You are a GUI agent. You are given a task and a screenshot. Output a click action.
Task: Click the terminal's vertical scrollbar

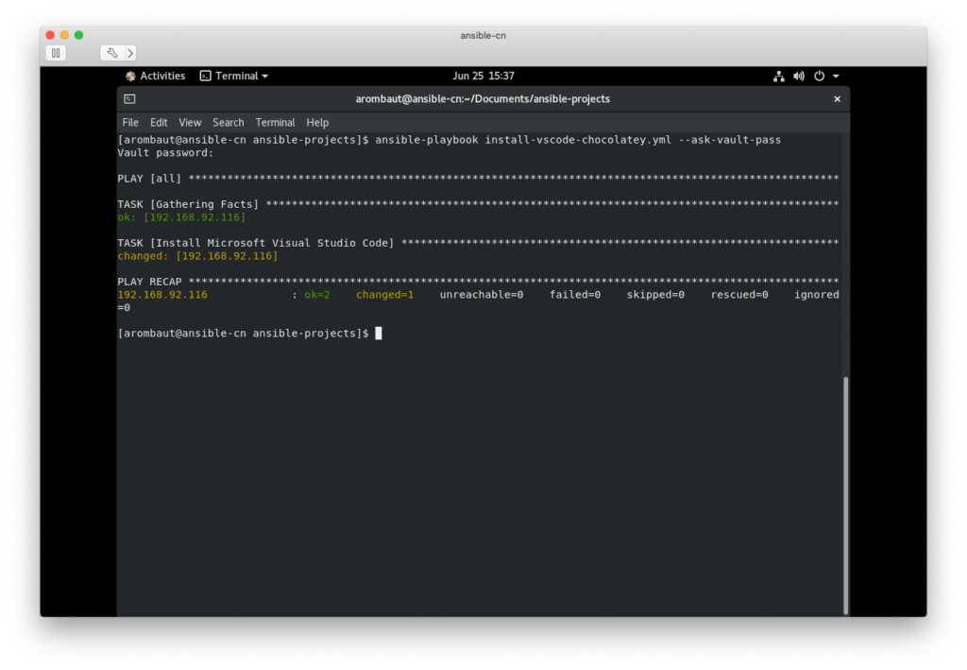click(x=845, y=491)
